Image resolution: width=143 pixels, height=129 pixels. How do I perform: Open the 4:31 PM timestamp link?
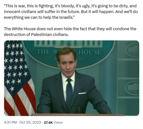coord(10,123)
